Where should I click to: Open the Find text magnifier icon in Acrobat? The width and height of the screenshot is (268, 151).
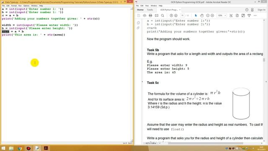click(x=162, y=16)
